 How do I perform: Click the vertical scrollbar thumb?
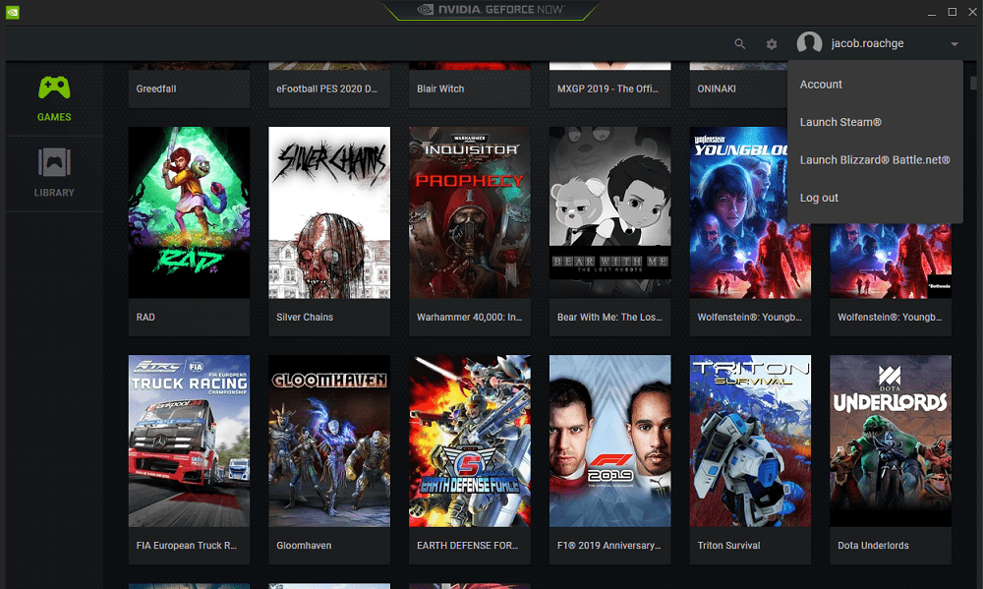point(973,83)
